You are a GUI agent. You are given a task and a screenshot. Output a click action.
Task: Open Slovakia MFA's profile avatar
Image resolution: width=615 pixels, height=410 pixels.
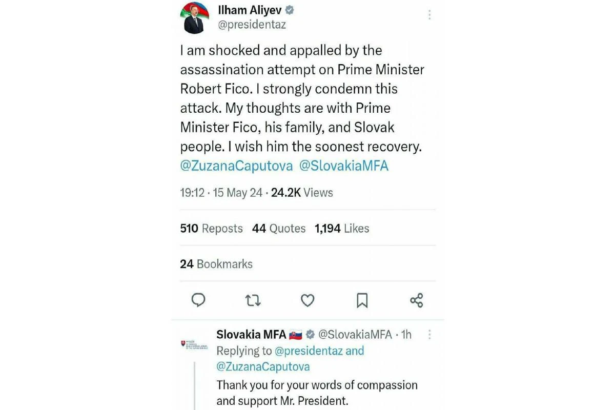[194, 344]
